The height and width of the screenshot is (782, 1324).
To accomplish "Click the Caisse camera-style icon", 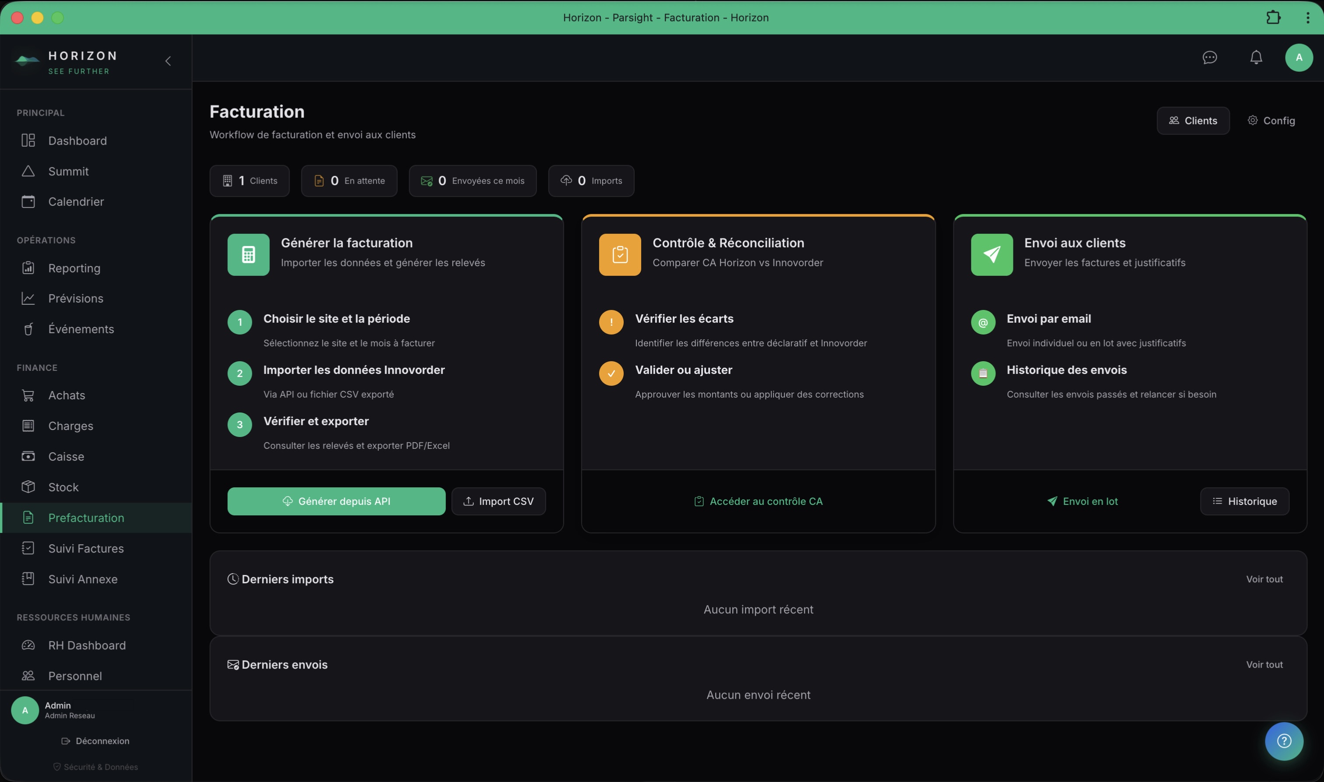I will pos(29,456).
